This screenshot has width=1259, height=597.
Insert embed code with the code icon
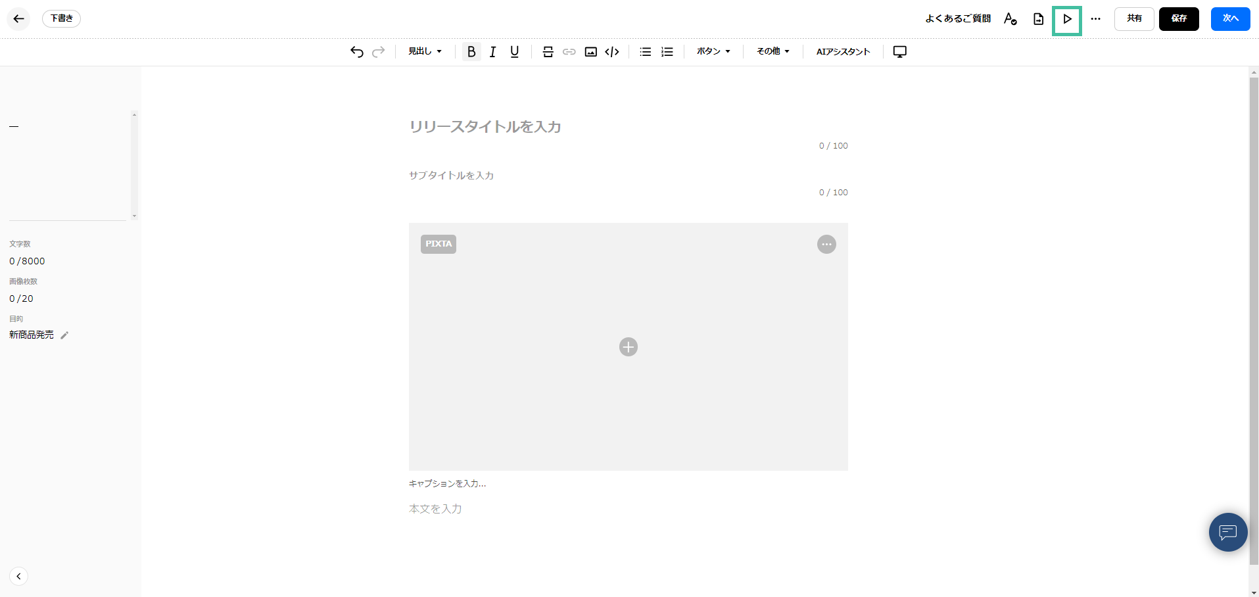point(612,52)
